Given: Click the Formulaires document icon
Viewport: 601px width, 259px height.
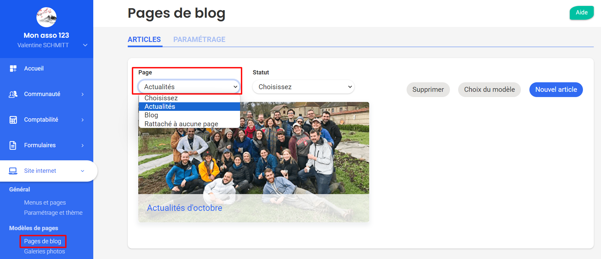Looking at the screenshot, I should [13, 145].
